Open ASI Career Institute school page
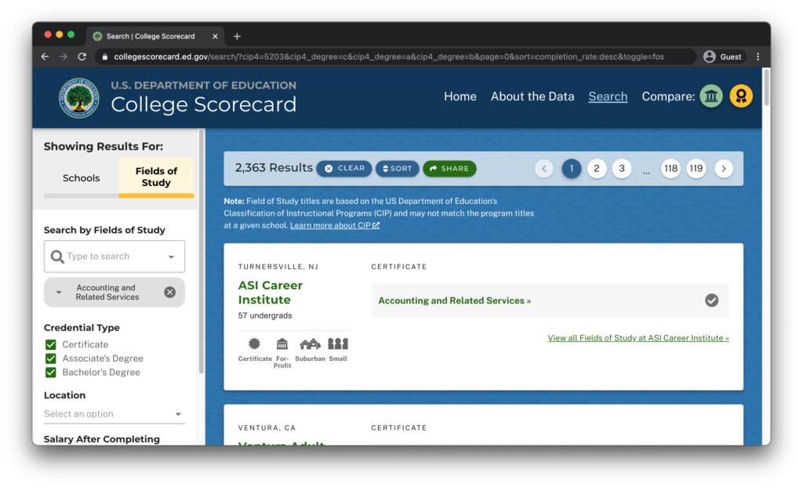The width and height of the screenshot is (803, 488). tap(271, 293)
